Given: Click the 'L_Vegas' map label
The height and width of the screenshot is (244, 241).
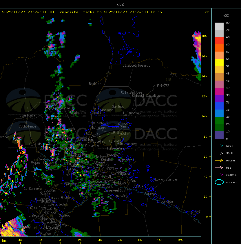Looking at the screenshot, I should [34, 163].
